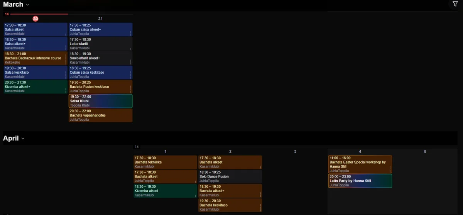Open the Salsa Klubi event at Toppila Klubi
The width and height of the screenshot is (463, 215).
pyautogui.click(x=100, y=101)
